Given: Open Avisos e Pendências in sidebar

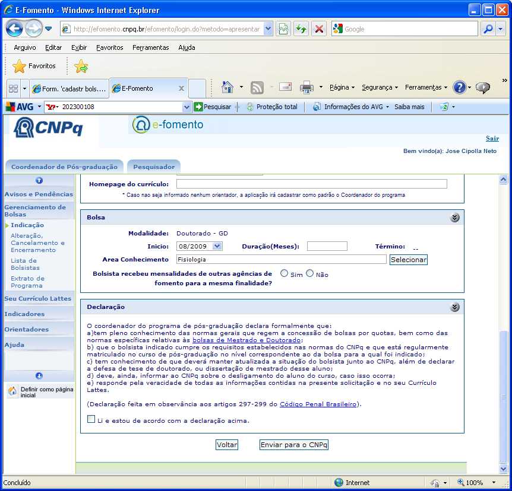Looking at the screenshot, I should (x=39, y=195).
